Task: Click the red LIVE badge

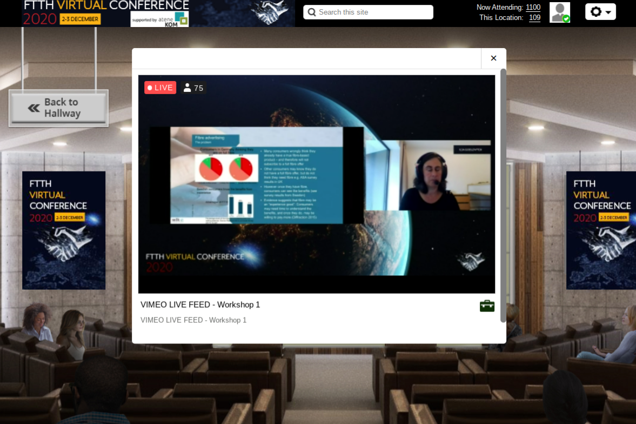Action: pyautogui.click(x=160, y=87)
